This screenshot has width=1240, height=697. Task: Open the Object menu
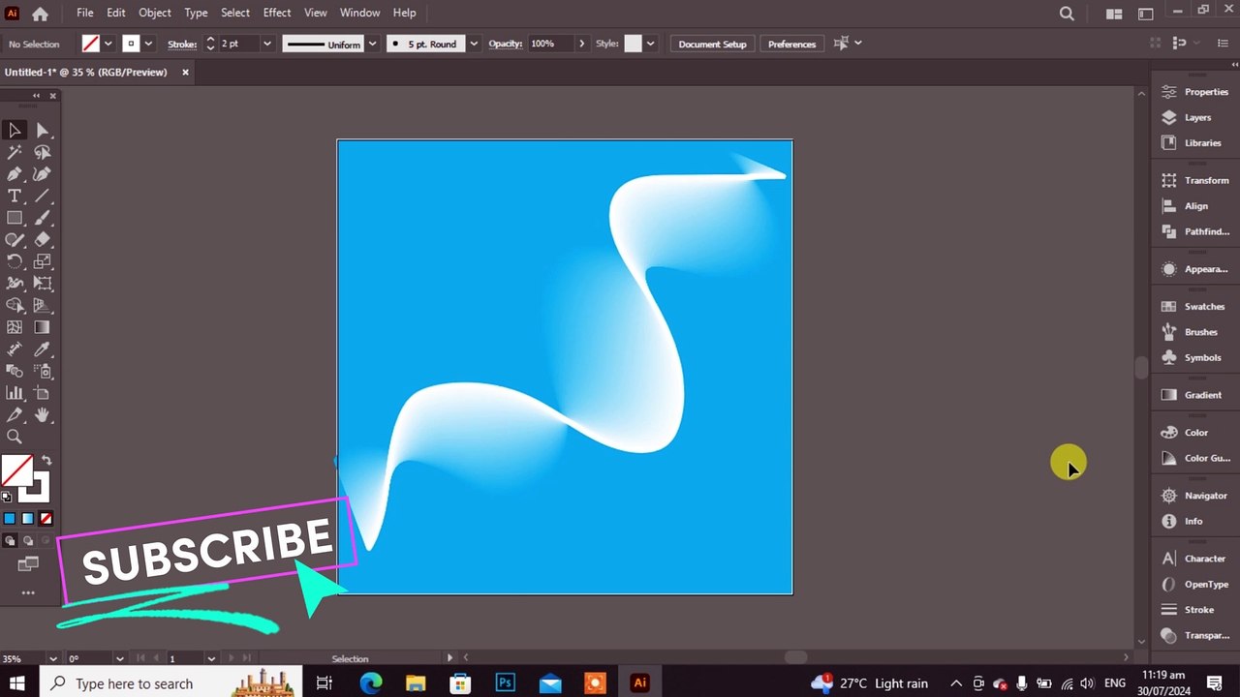tap(155, 13)
